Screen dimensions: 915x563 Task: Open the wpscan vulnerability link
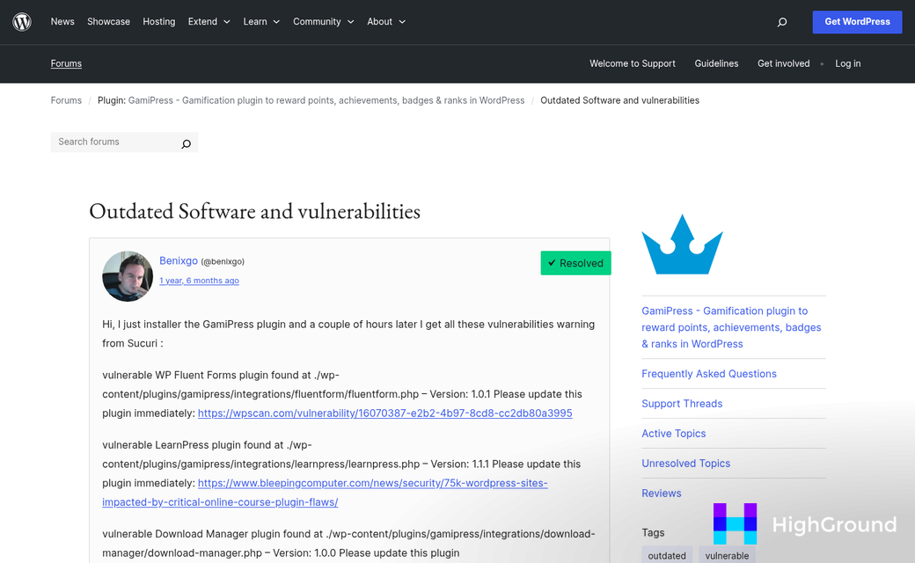(384, 413)
